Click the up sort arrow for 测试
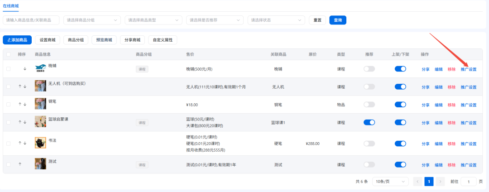The image size is (489, 192). [x=20, y=164]
